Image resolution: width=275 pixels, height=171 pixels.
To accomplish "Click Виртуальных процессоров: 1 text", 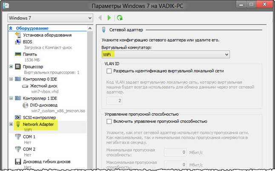I will click(x=52, y=72).
